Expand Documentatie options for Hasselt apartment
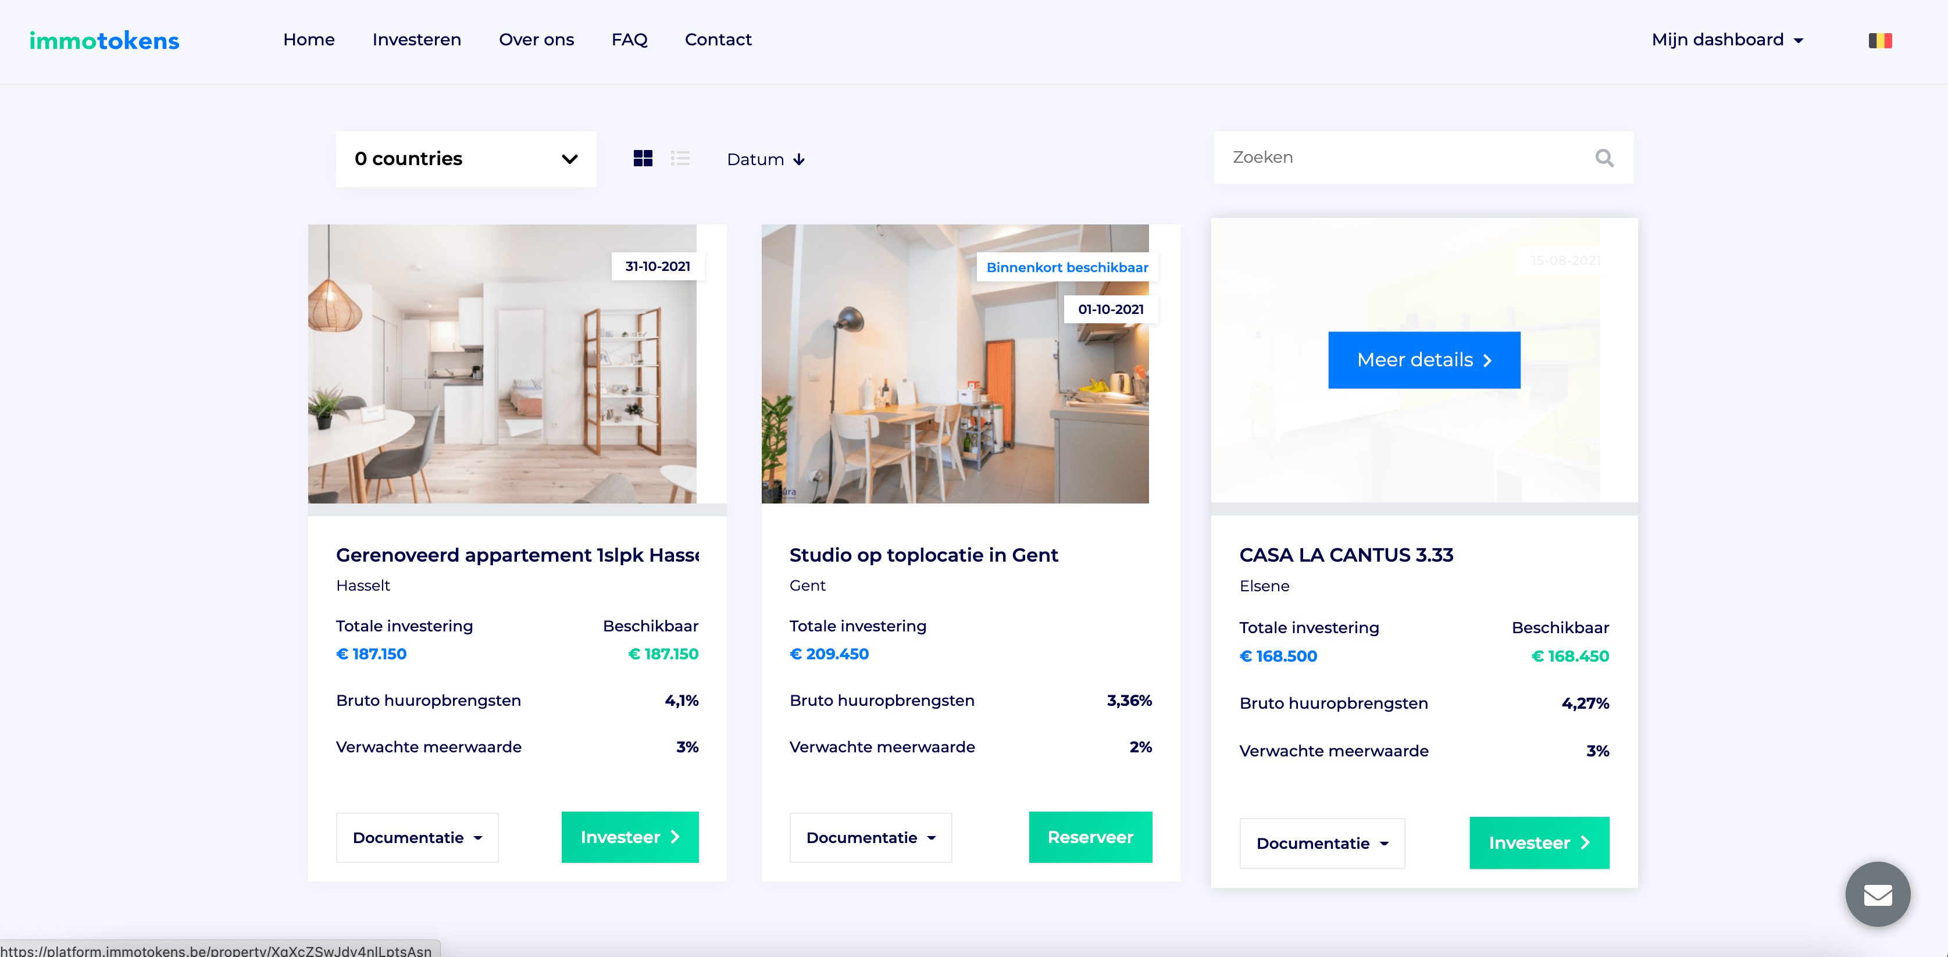The height and width of the screenshot is (957, 1948). (418, 838)
